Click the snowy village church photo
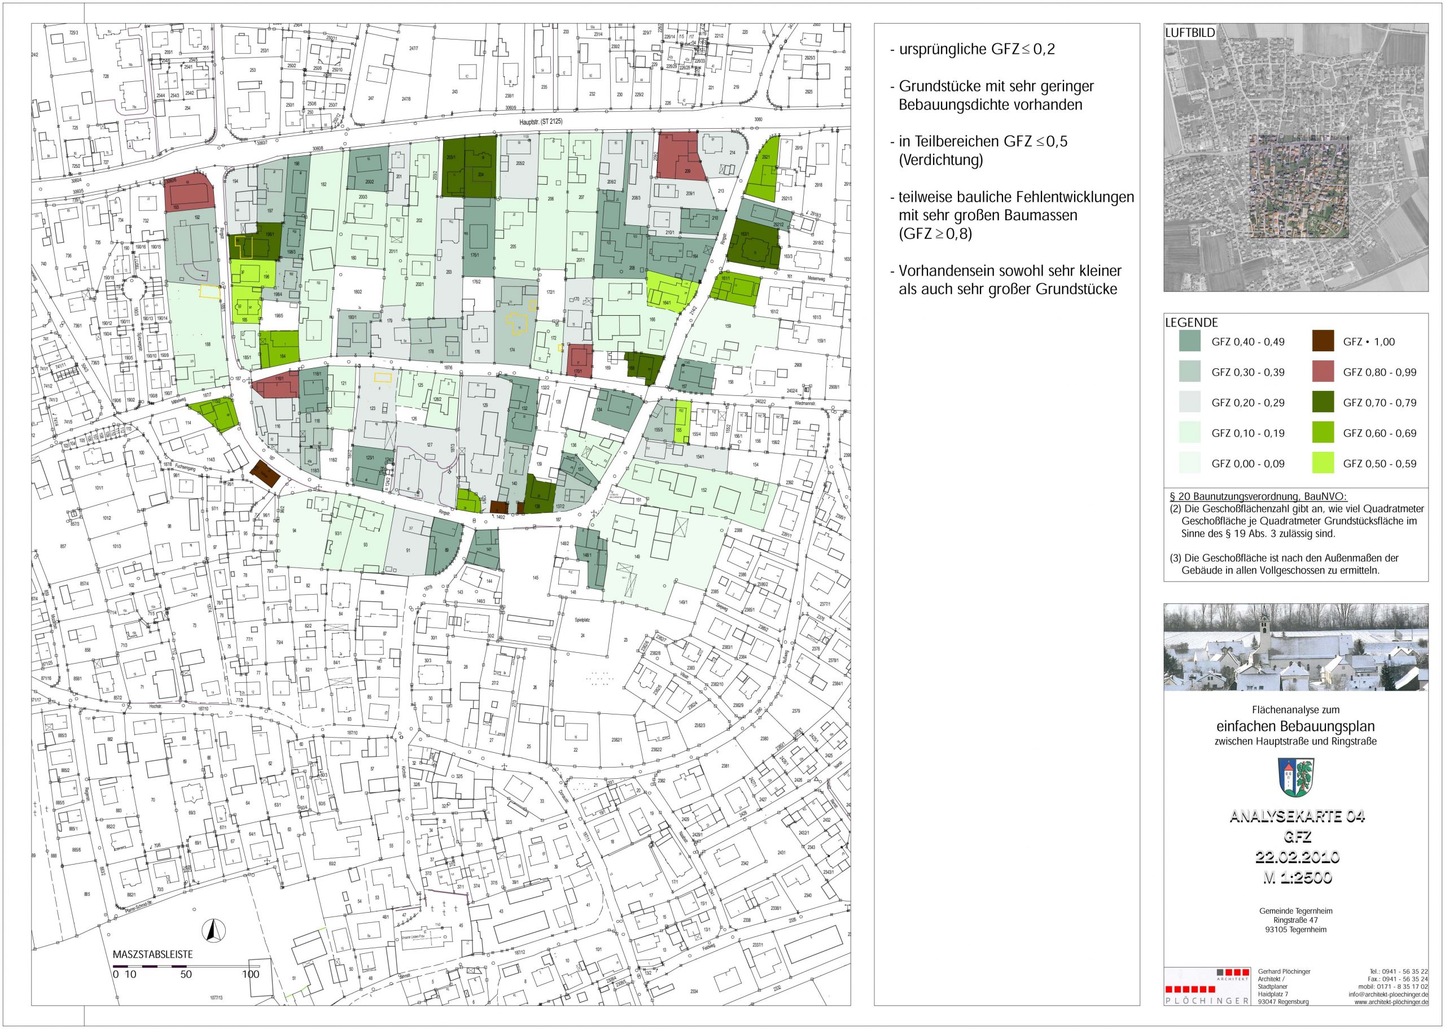 coord(1295,646)
